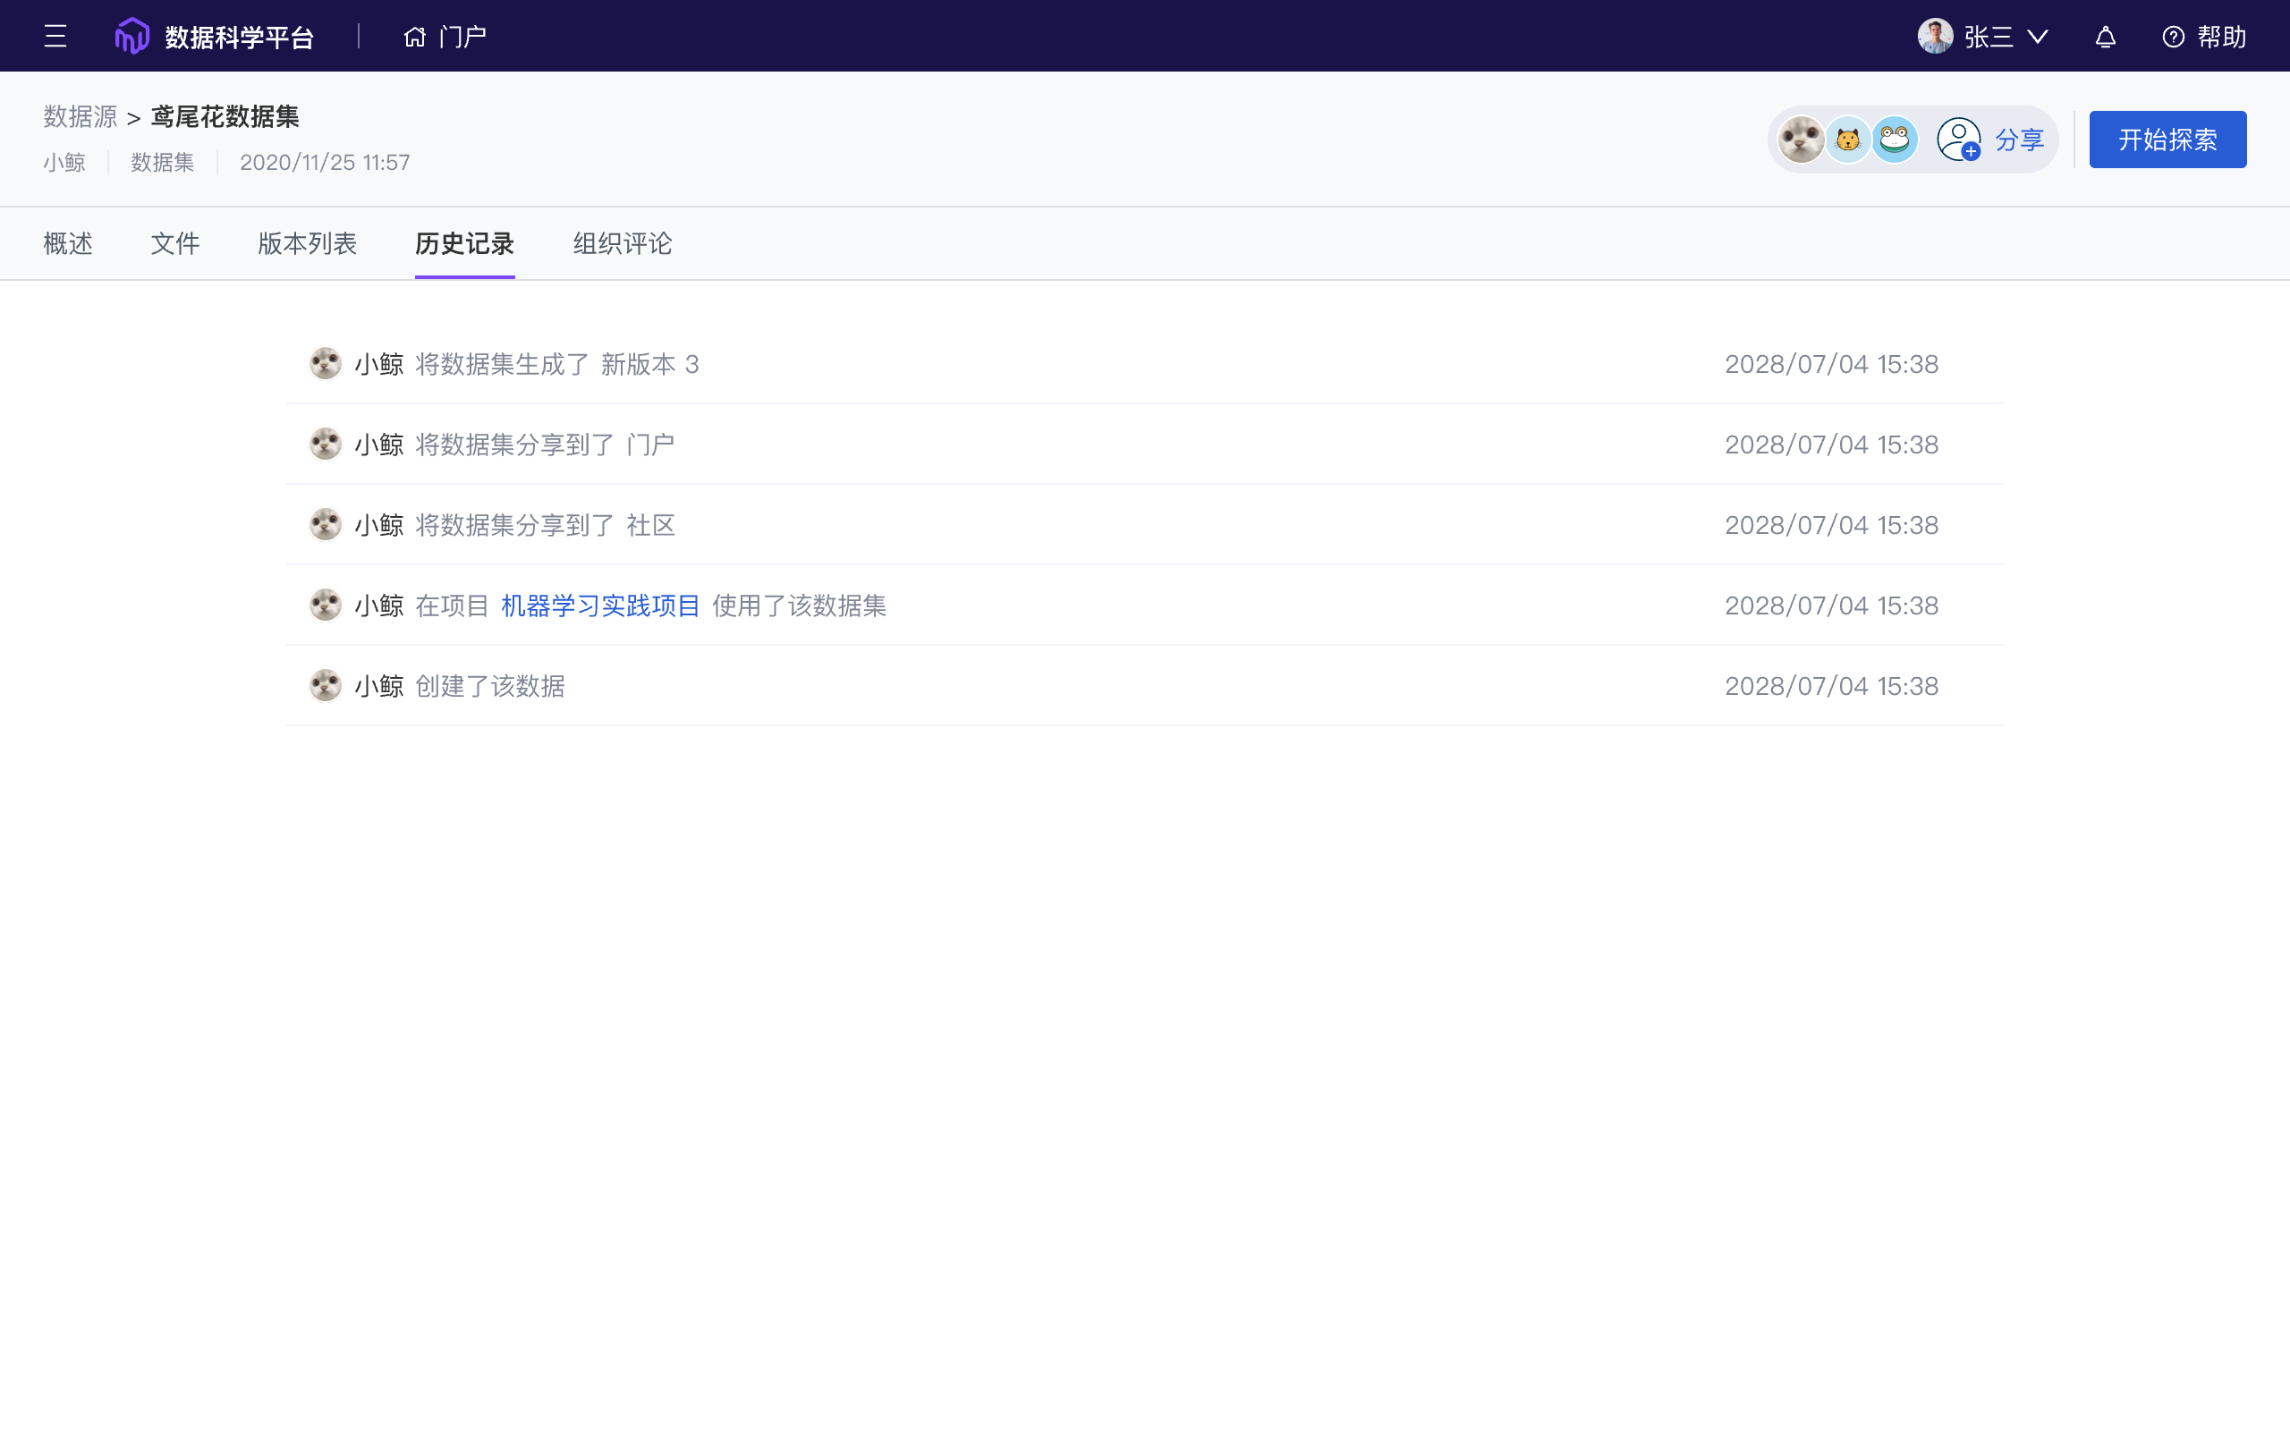Click the orange cat collaborator avatar
Screen dimensions: 2290x1431
[1847, 140]
